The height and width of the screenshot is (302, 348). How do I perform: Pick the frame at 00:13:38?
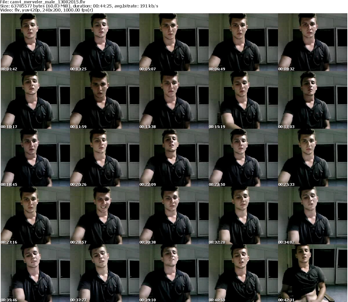pos(174,100)
